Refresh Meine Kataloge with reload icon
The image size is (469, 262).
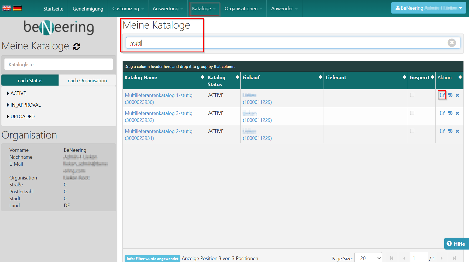pos(77,47)
